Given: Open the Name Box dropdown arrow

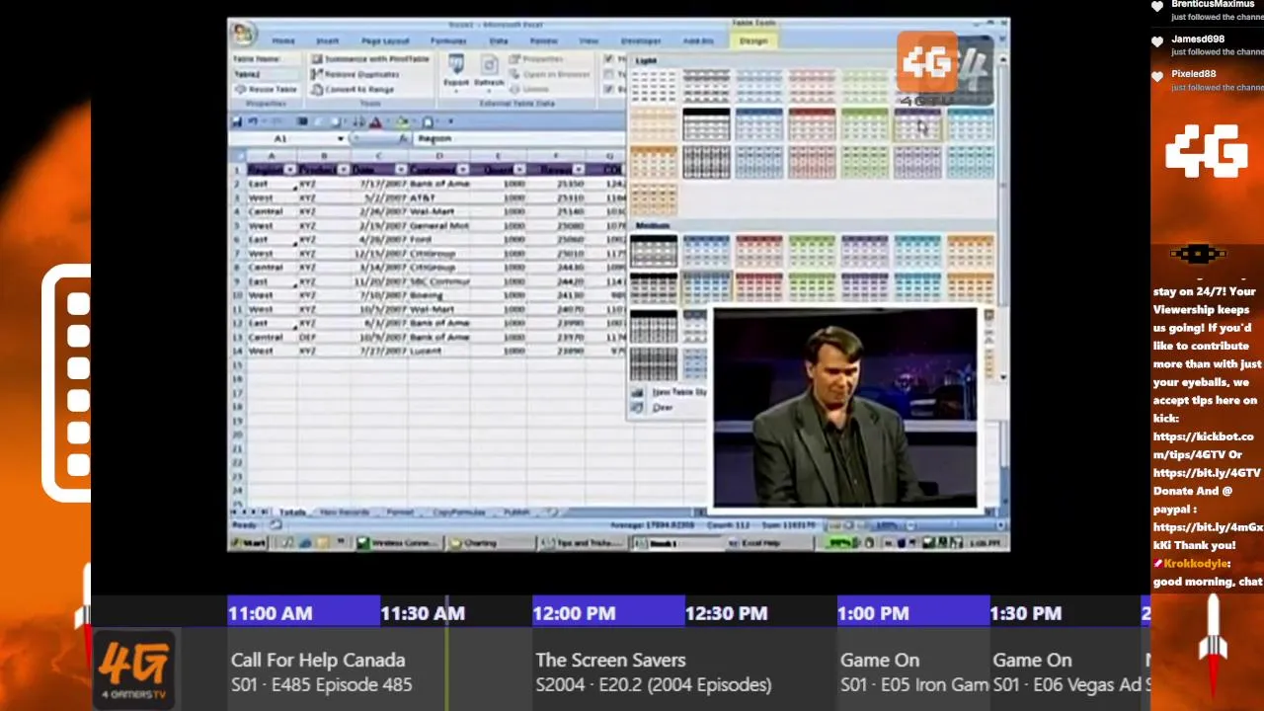Looking at the screenshot, I should pos(341,139).
